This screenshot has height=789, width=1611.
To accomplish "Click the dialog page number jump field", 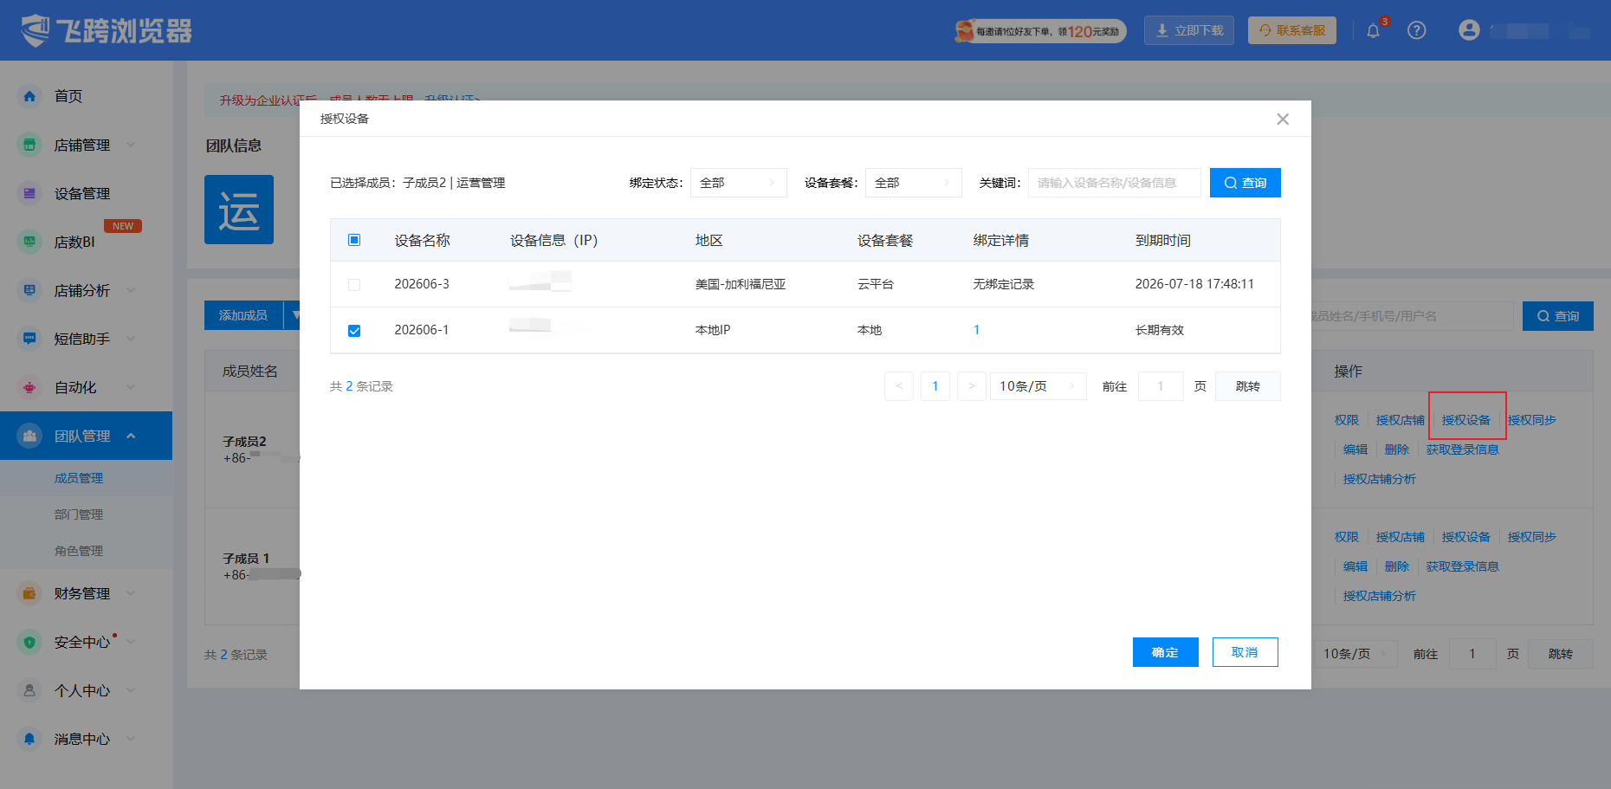I will [1160, 386].
